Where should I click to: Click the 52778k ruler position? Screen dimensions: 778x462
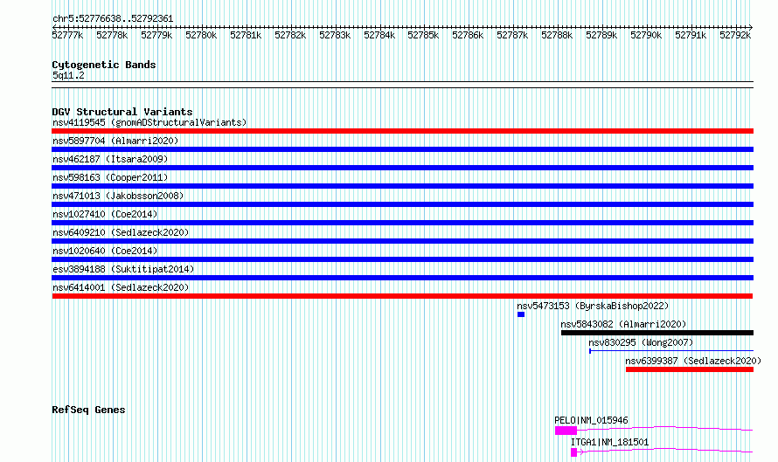112,35
